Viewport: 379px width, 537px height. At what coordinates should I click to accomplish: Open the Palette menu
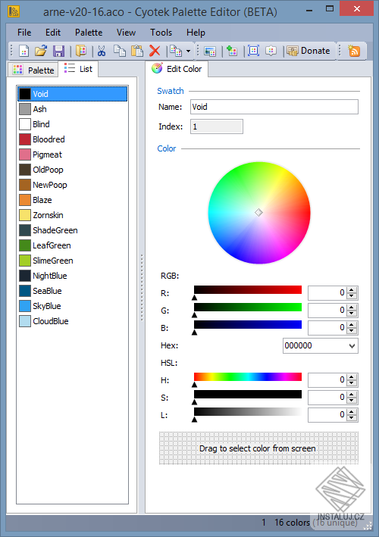[89, 33]
